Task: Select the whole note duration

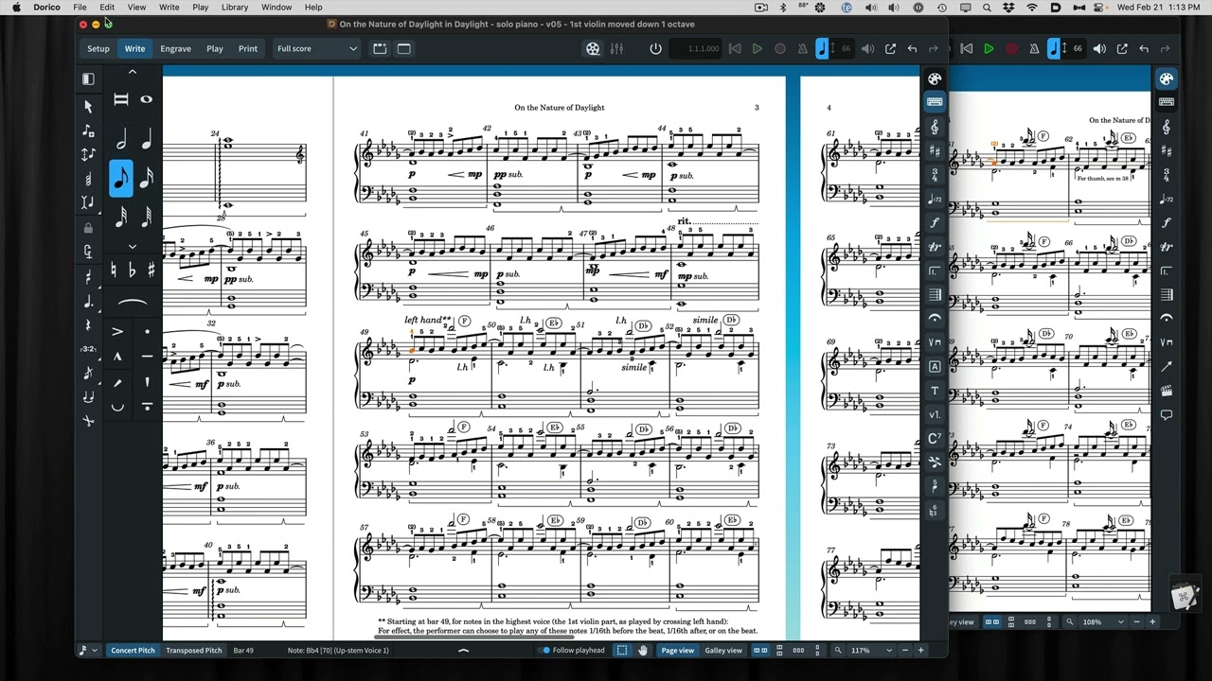Action: click(x=147, y=99)
